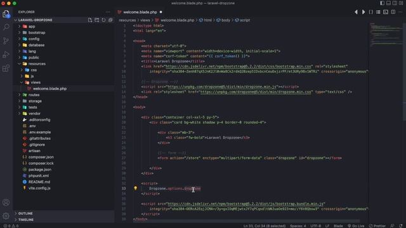Open the Search view in activity bar
Screen dimensions: 406x228
(6, 27)
